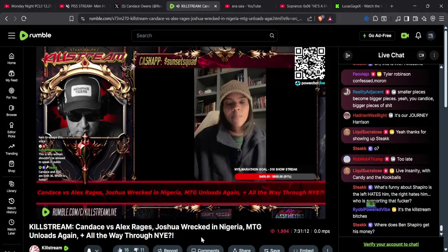Open the Leo AI sparkle icon
Image resolution: width=448 pixels, height=252 pixels.
coord(424,19)
